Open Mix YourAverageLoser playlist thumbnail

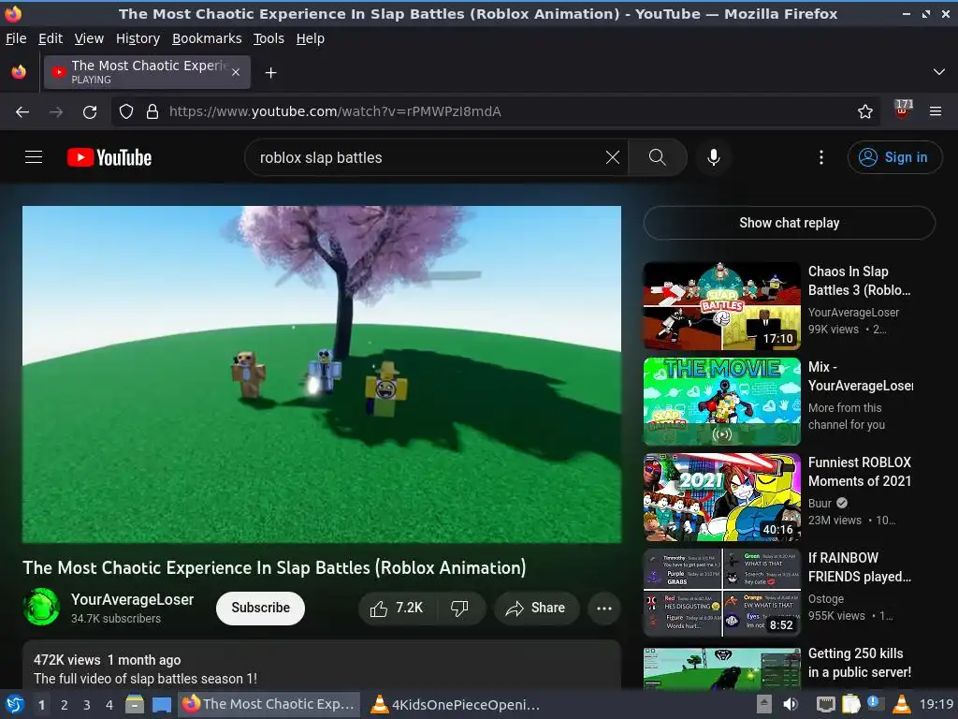(x=721, y=402)
